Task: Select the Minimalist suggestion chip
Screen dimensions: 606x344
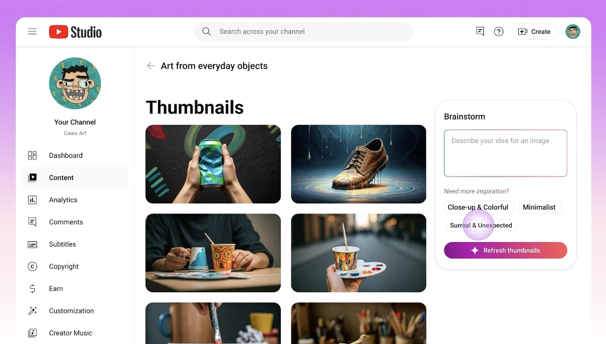Action: [539, 207]
